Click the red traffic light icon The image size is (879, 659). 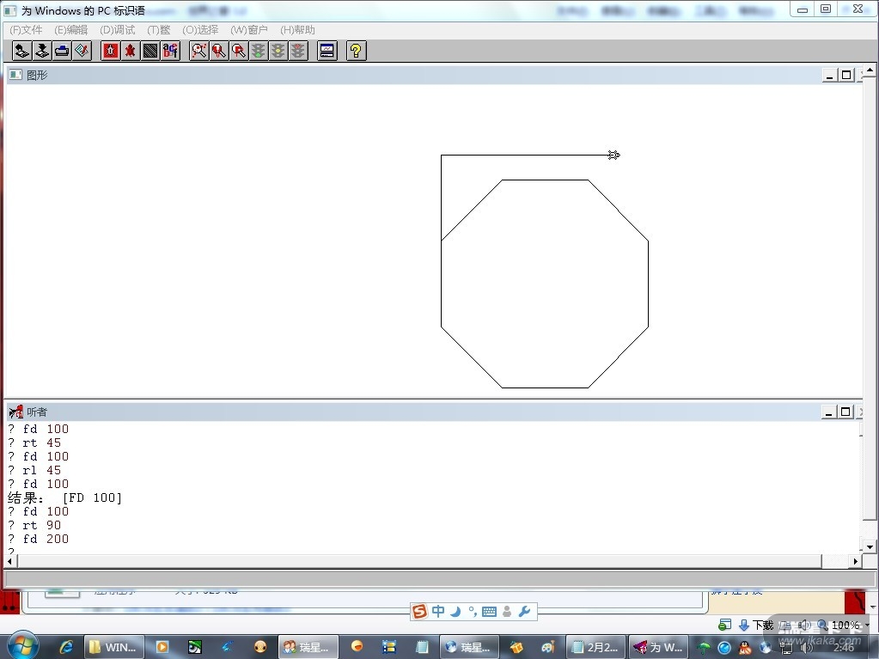point(297,51)
